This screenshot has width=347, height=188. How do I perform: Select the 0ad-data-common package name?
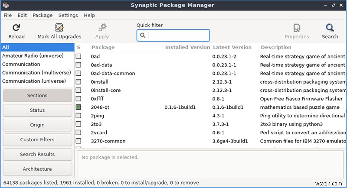click(x=113, y=73)
